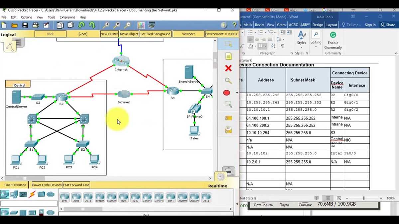Select the Connections lightning bolt category
This screenshot has height=224, width=399.
[32, 194]
